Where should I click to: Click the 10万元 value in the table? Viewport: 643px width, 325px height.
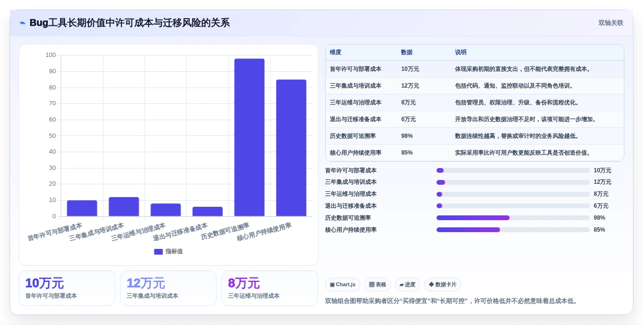click(x=410, y=69)
